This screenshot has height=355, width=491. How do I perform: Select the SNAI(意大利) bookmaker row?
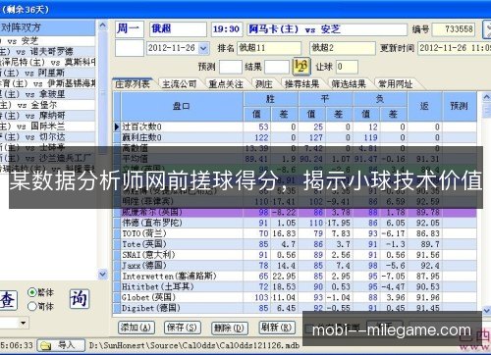(296, 255)
